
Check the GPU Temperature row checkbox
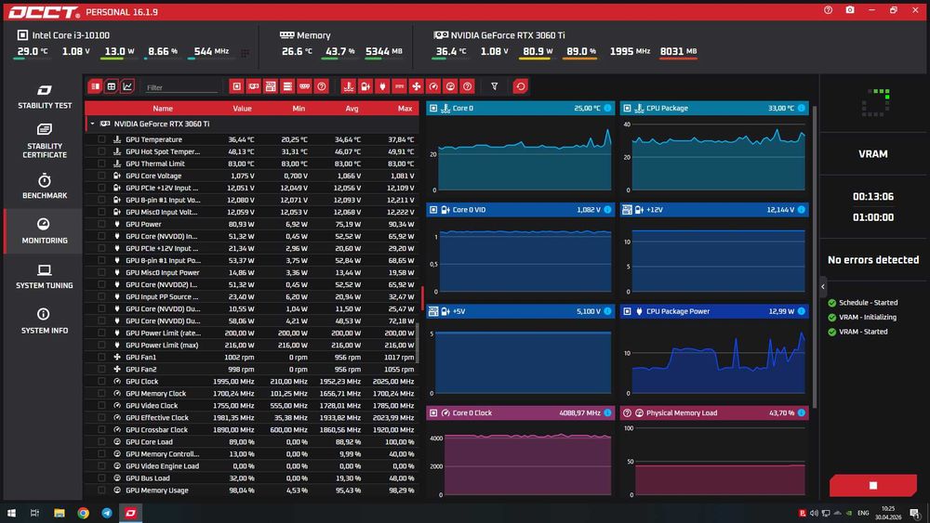click(x=101, y=139)
